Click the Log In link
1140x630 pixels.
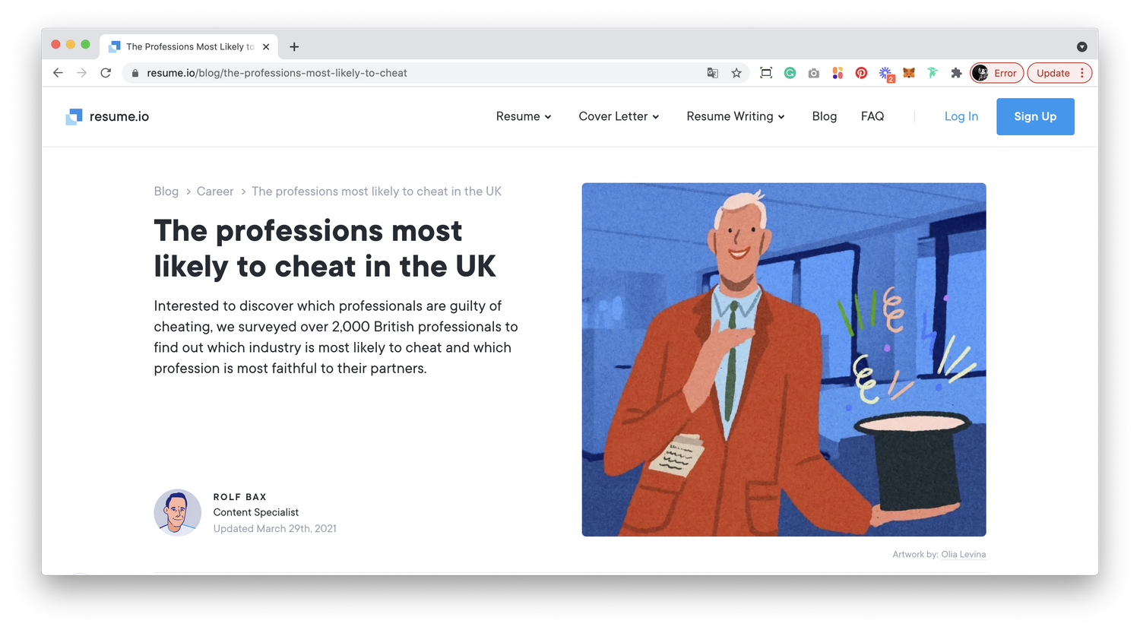(x=961, y=116)
